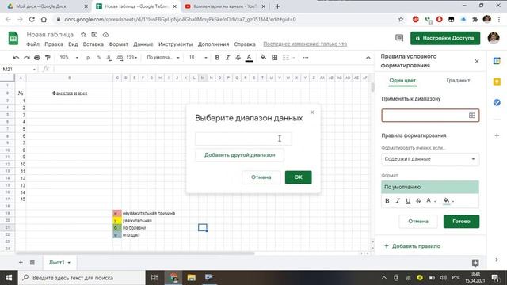The width and height of the screenshot is (507, 285).
Task: Print the spreadsheet via printer icon
Action: 37,58
